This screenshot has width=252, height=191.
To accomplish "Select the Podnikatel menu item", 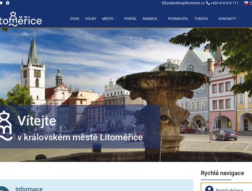I will [x=178, y=19].
